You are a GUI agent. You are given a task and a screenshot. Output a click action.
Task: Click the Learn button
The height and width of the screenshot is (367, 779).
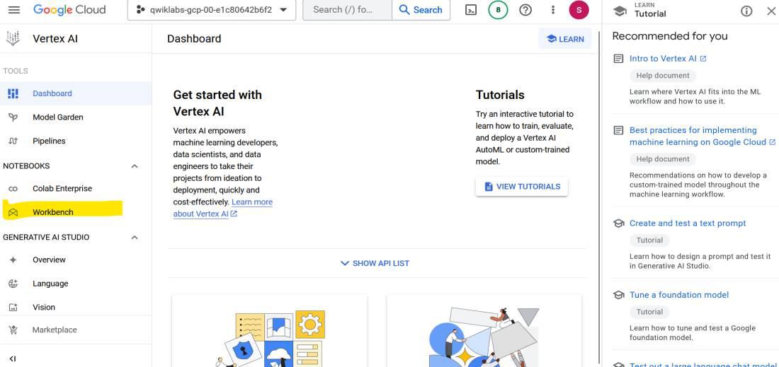[x=565, y=39]
